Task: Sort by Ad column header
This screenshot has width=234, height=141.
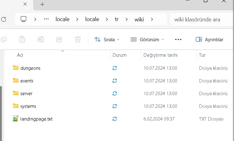Action: [x=20, y=55]
